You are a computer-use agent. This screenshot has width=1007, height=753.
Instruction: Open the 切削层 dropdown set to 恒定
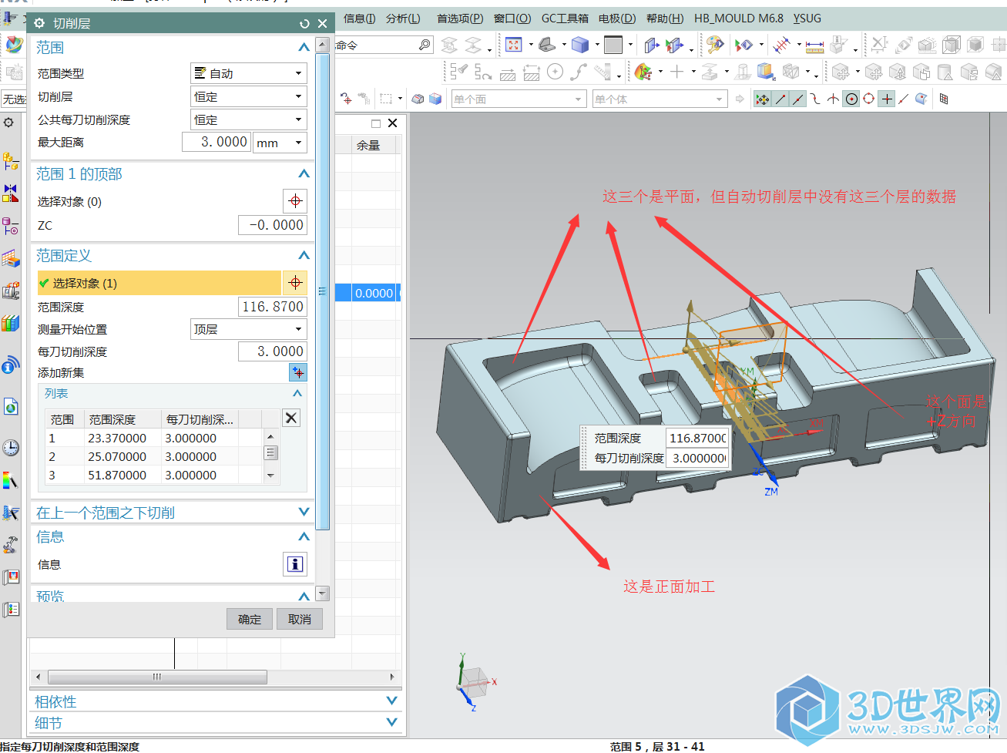[x=248, y=96]
